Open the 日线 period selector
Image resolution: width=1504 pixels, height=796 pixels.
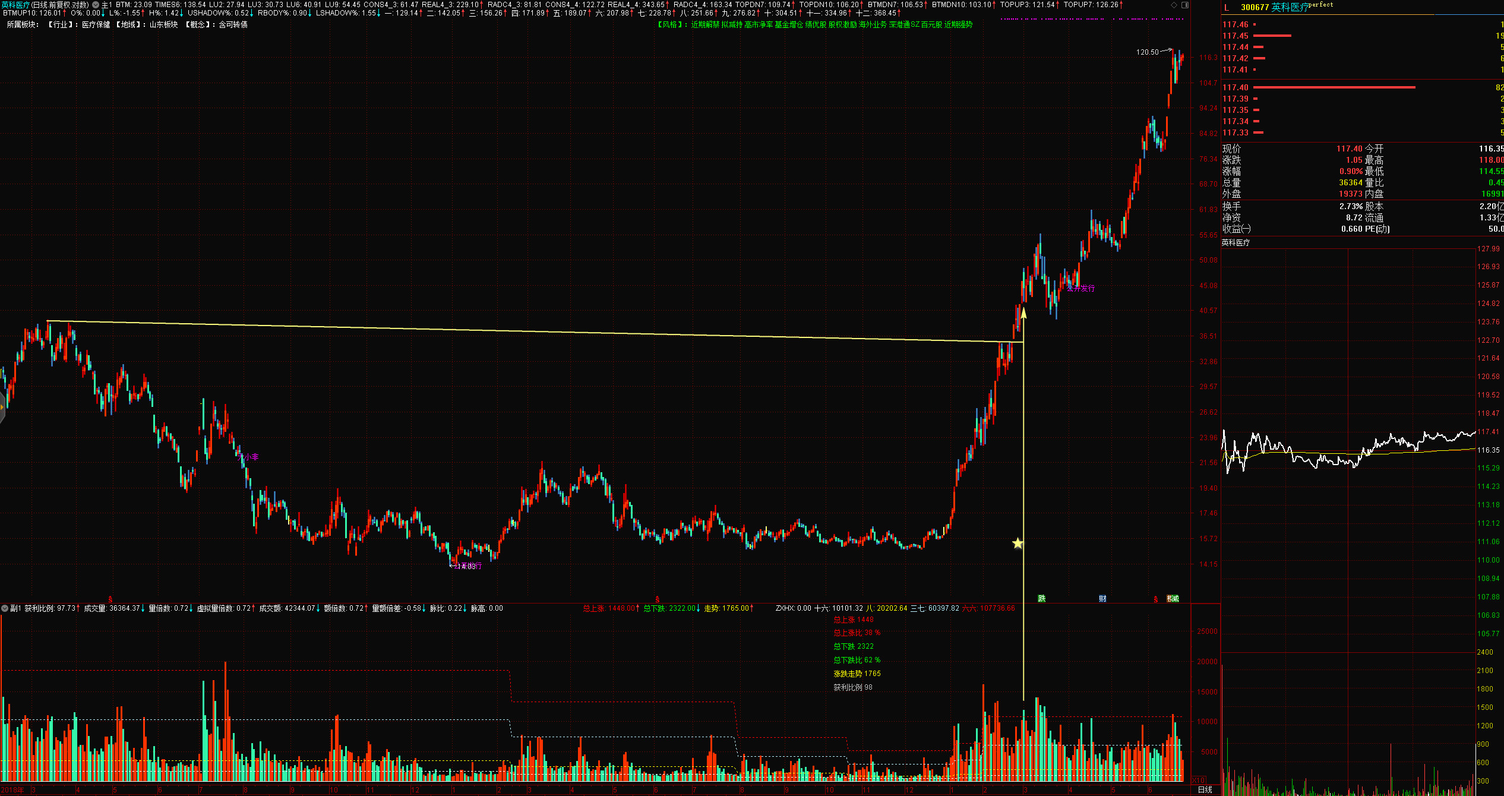tap(1205, 789)
